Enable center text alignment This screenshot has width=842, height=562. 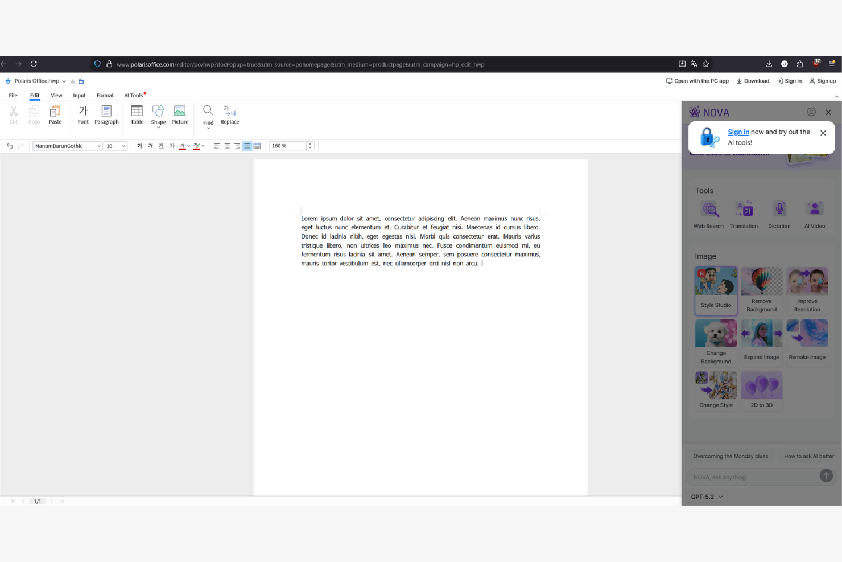(x=226, y=146)
